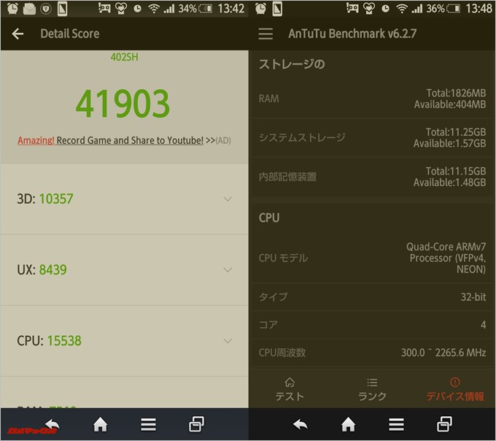Tap Android menu button on left phone
Screen dimensions: 496x441
pos(148,424)
